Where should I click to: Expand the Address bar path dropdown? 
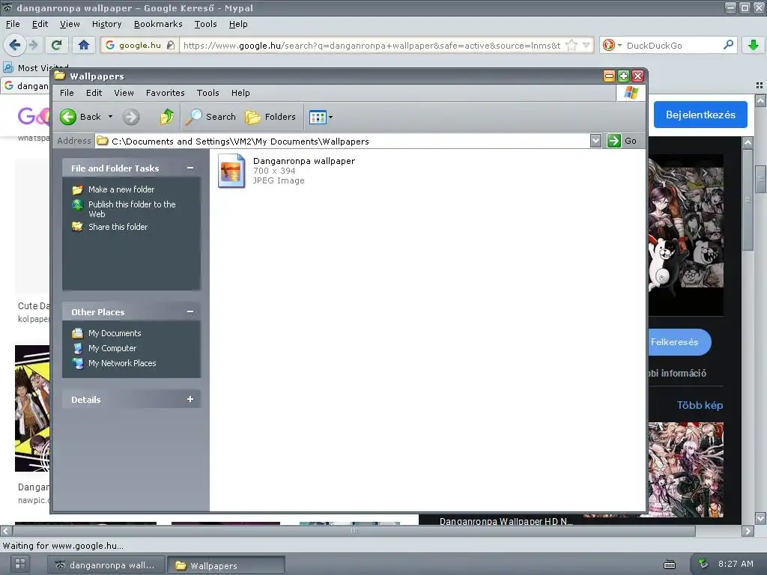pos(595,141)
